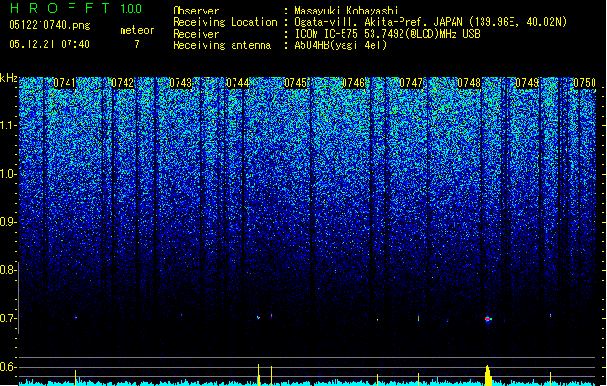Select the file name 0512210740.png
Screen dimensions: 607x386
coord(49,25)
